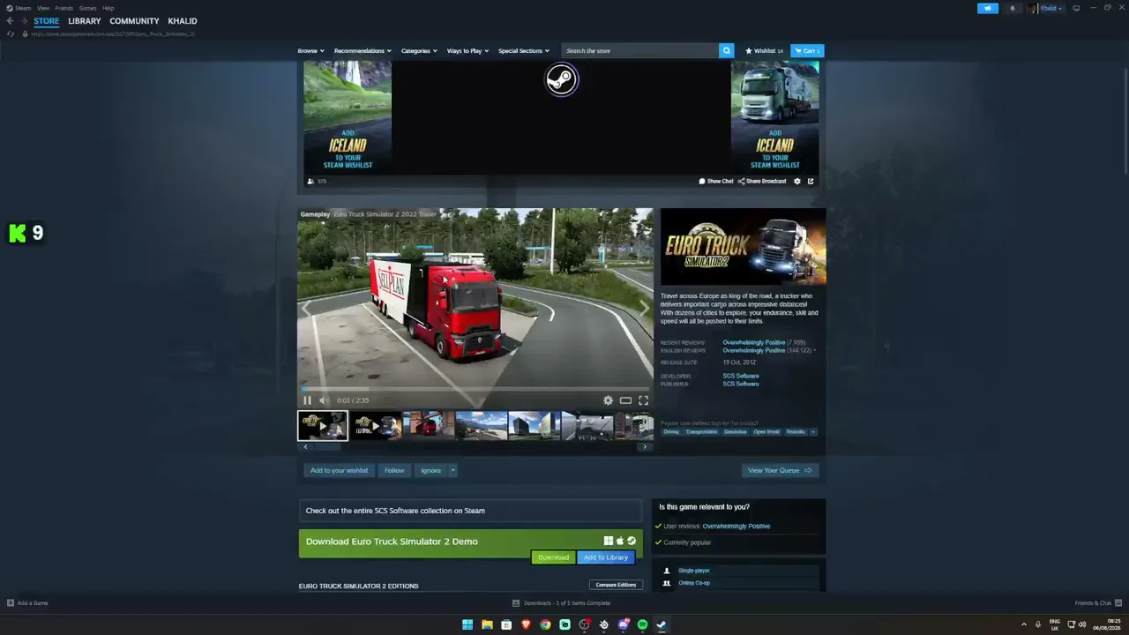Open the Steam menu

19,8
